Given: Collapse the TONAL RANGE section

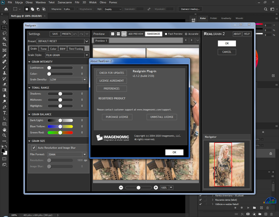Looking at the screenshot, I should pos(29,88).
